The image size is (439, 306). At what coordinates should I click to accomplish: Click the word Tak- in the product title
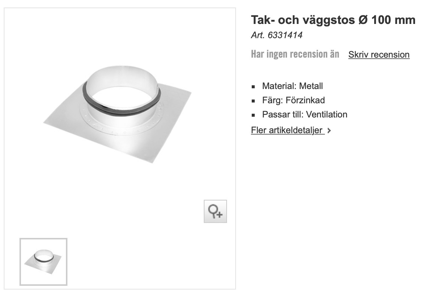click(x=263, y=20)
